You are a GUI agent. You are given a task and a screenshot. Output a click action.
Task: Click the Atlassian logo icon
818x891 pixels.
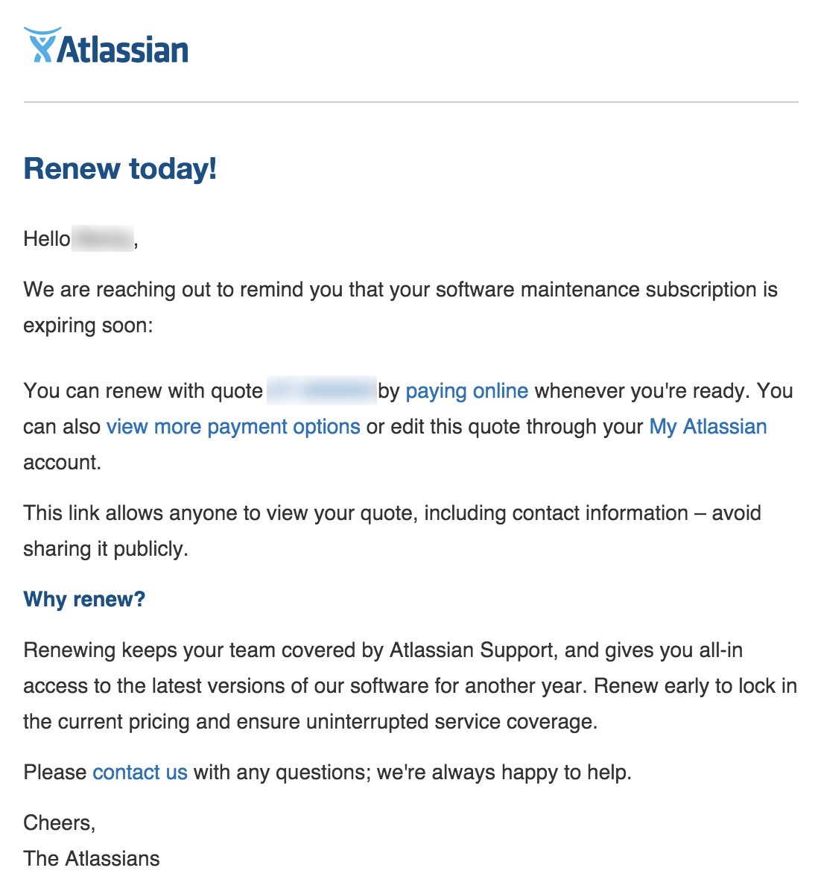(40, 45)
